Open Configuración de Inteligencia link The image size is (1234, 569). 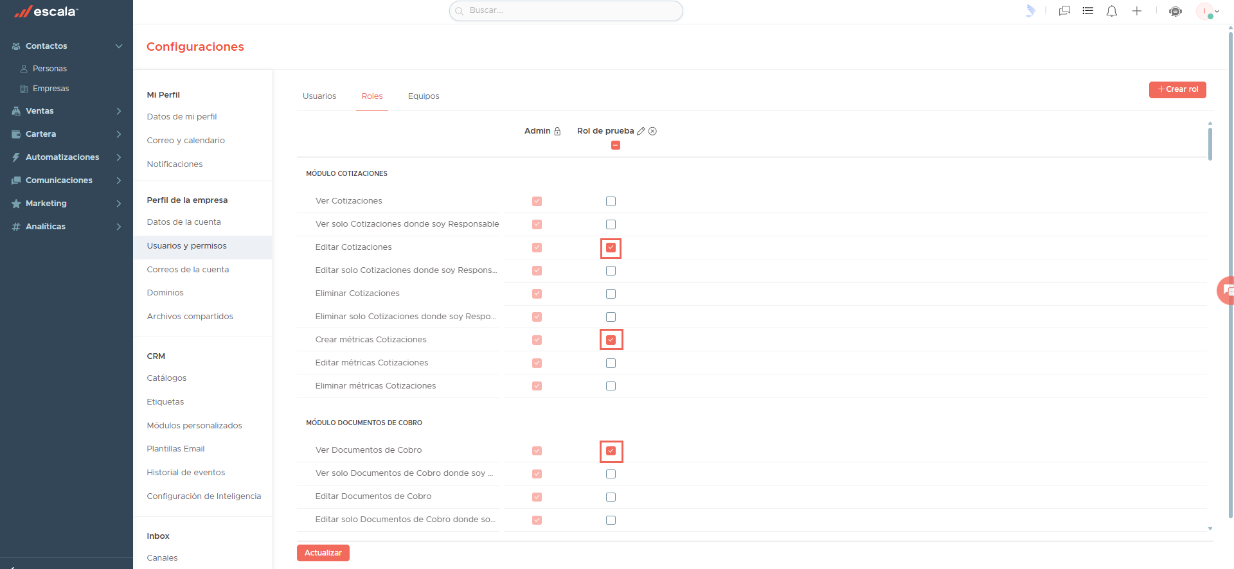point(204,496)
